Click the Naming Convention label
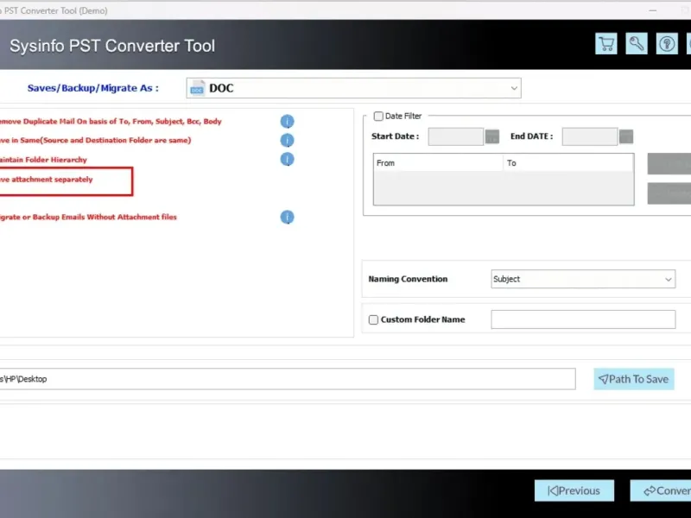 tap(408, 279)
